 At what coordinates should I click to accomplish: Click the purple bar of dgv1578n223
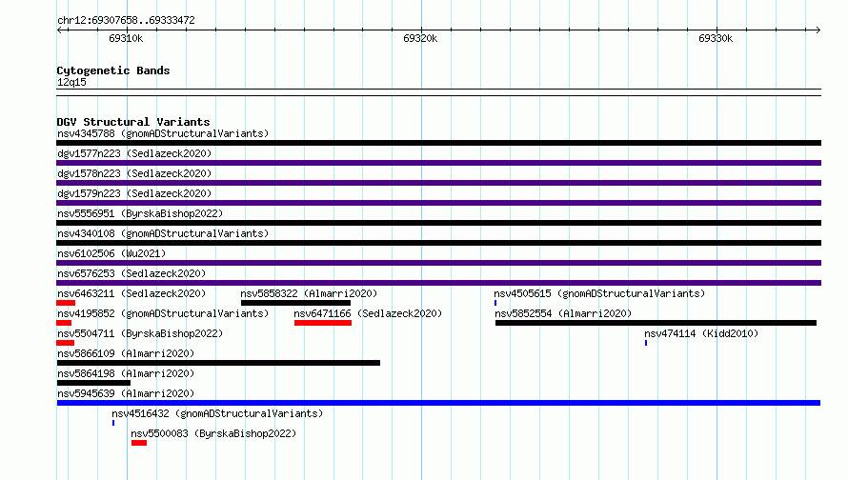click(x=438, y=183)
